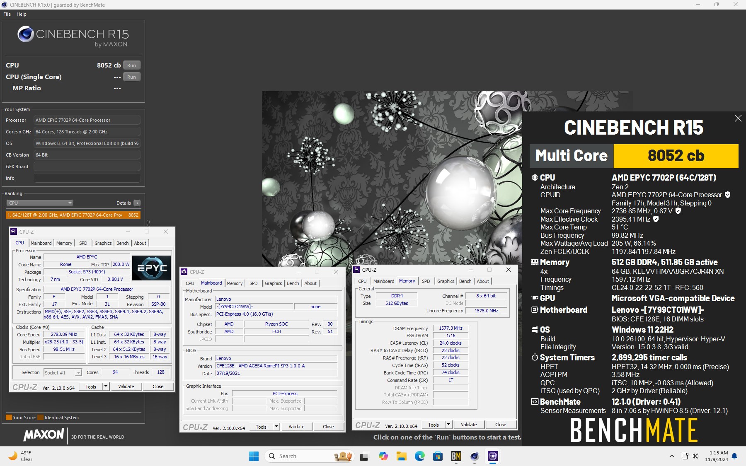The width and height of the screenshot is (746, 466).
Task: Open the volume control in system tray
Action: [x=695, y=456]
